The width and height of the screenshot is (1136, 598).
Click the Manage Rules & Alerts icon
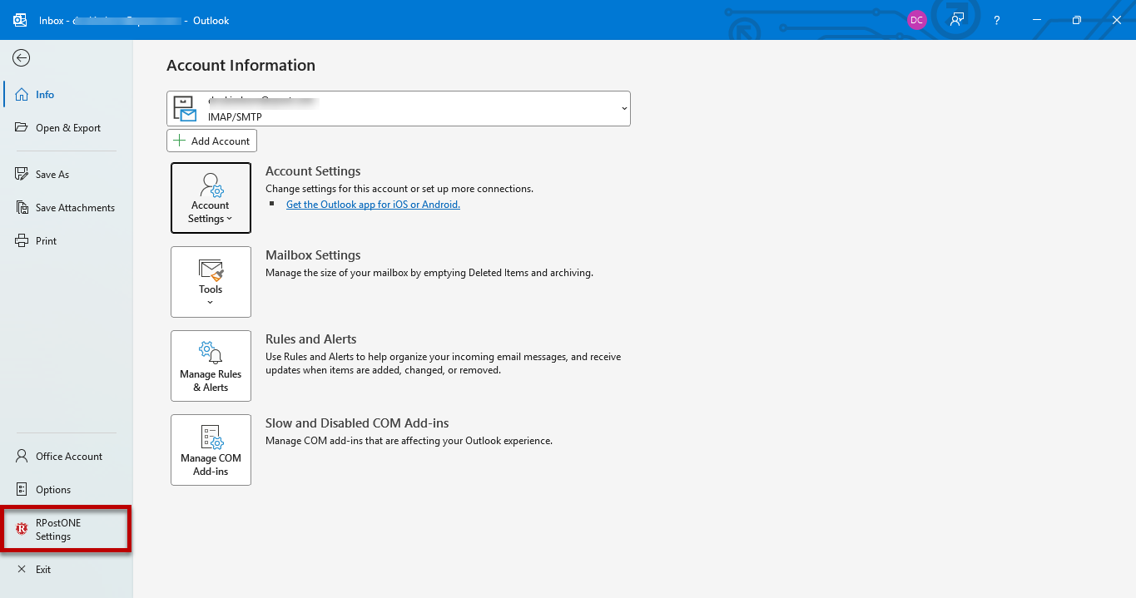point(211,366)
